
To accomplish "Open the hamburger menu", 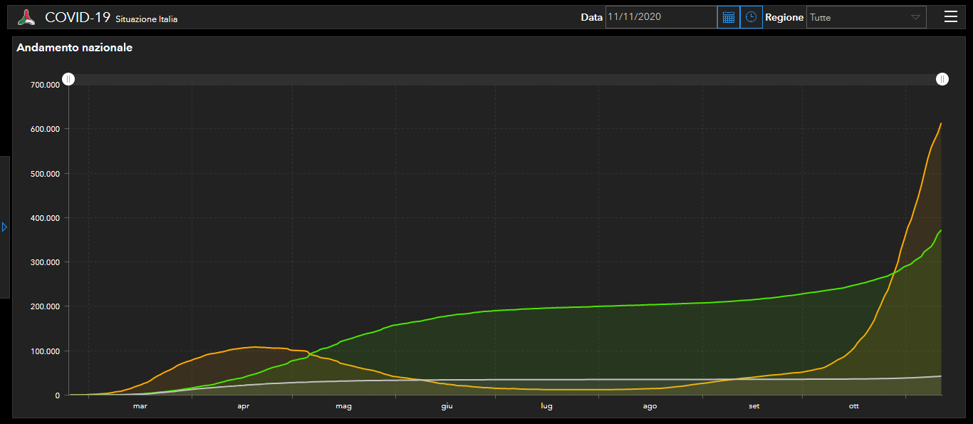I will click(950, 17).
